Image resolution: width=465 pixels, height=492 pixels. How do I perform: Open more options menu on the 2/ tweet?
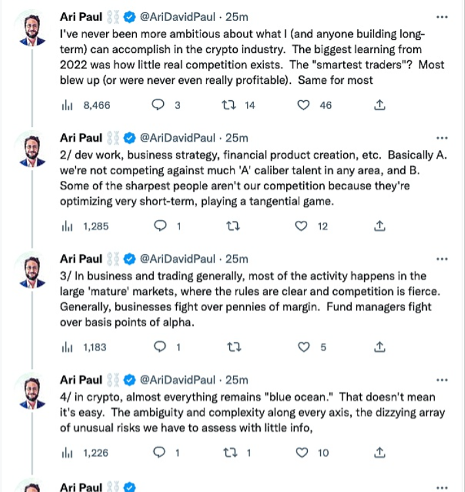[x=442, y=138]
